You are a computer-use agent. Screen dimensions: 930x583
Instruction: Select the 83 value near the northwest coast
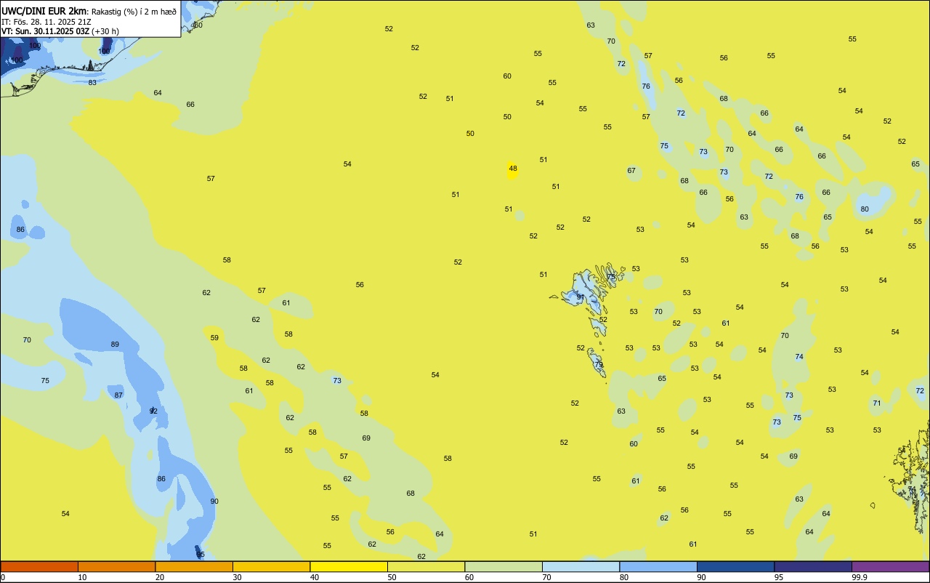92,82
